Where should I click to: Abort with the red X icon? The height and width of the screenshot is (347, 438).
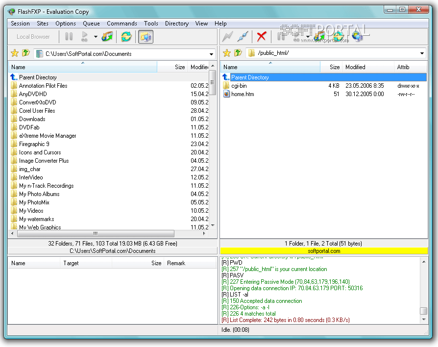(262, 36)
